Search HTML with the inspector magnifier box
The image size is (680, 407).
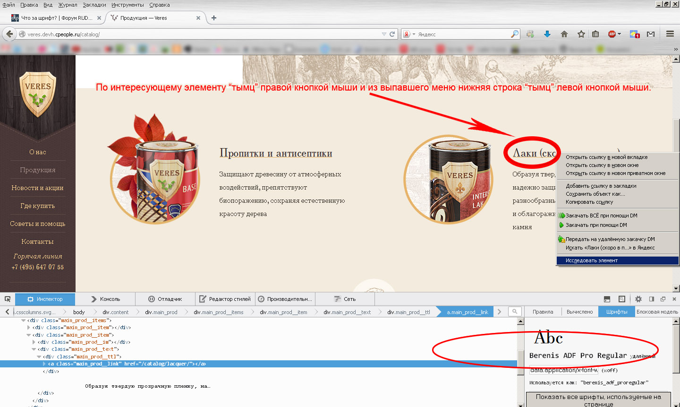[x=515, y=311]
